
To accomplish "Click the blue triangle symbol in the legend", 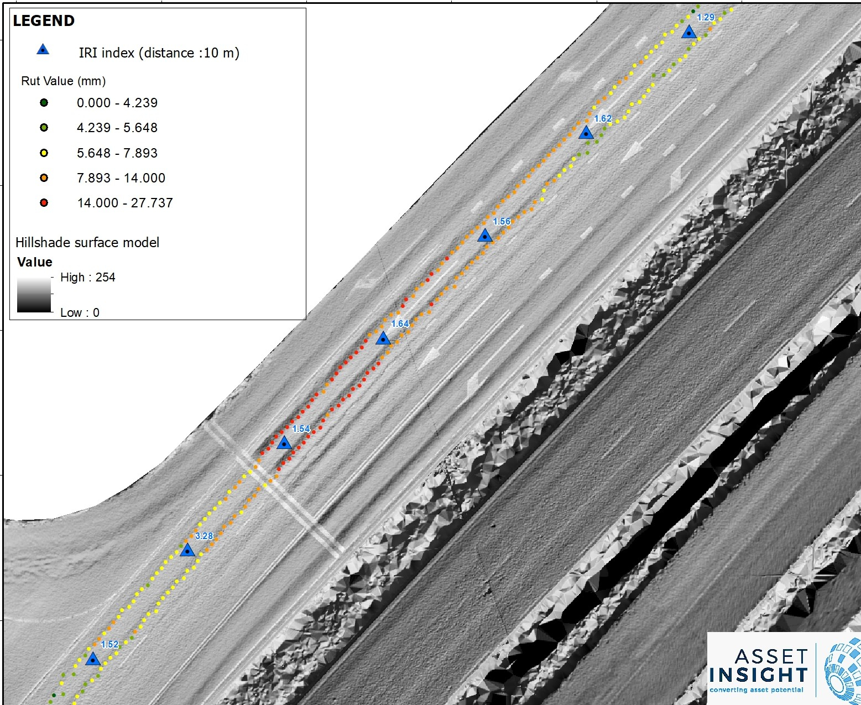I will click(43, 50).
